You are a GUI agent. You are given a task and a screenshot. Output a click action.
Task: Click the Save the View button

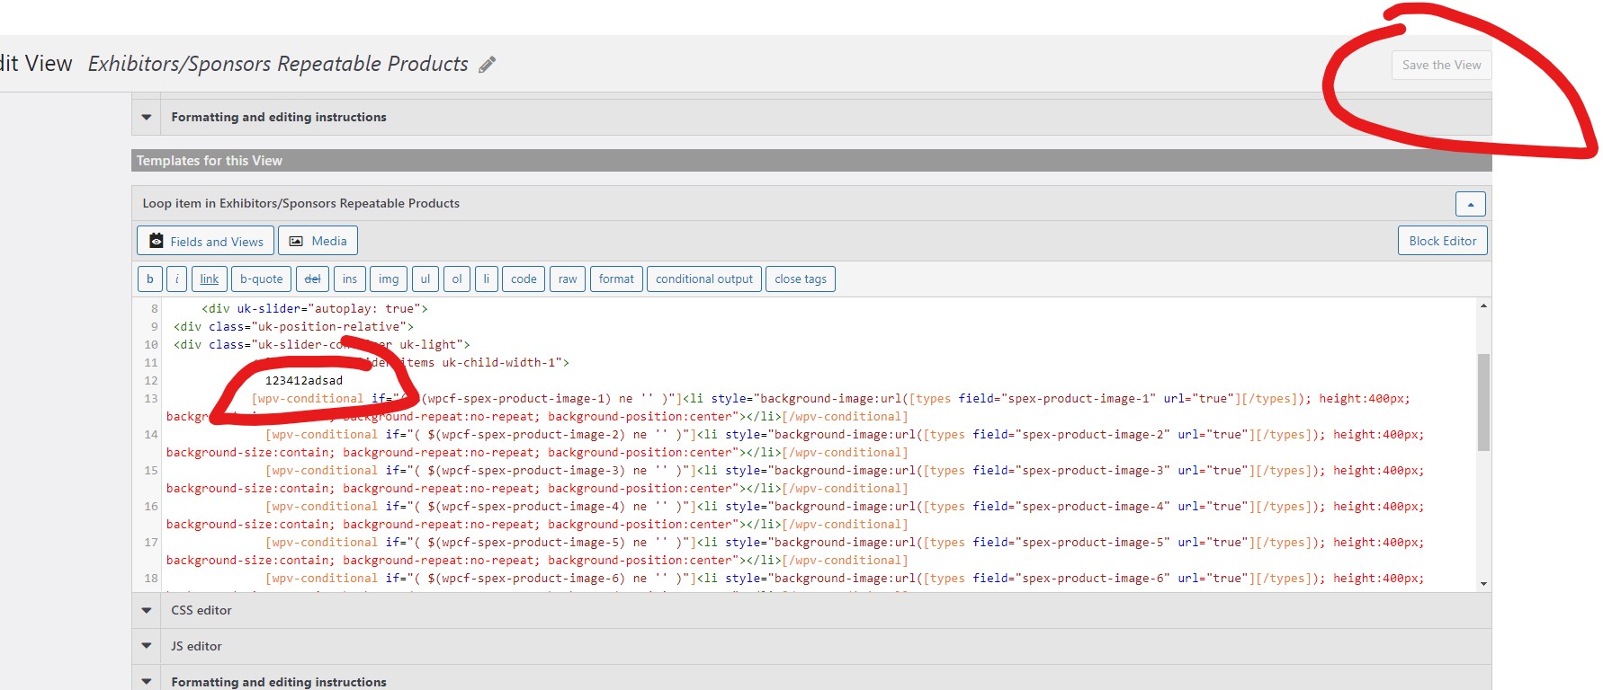pos(1441,65)
